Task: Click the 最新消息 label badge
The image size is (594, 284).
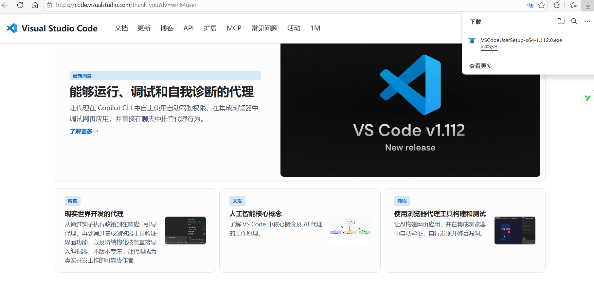Action: [165, 76]
